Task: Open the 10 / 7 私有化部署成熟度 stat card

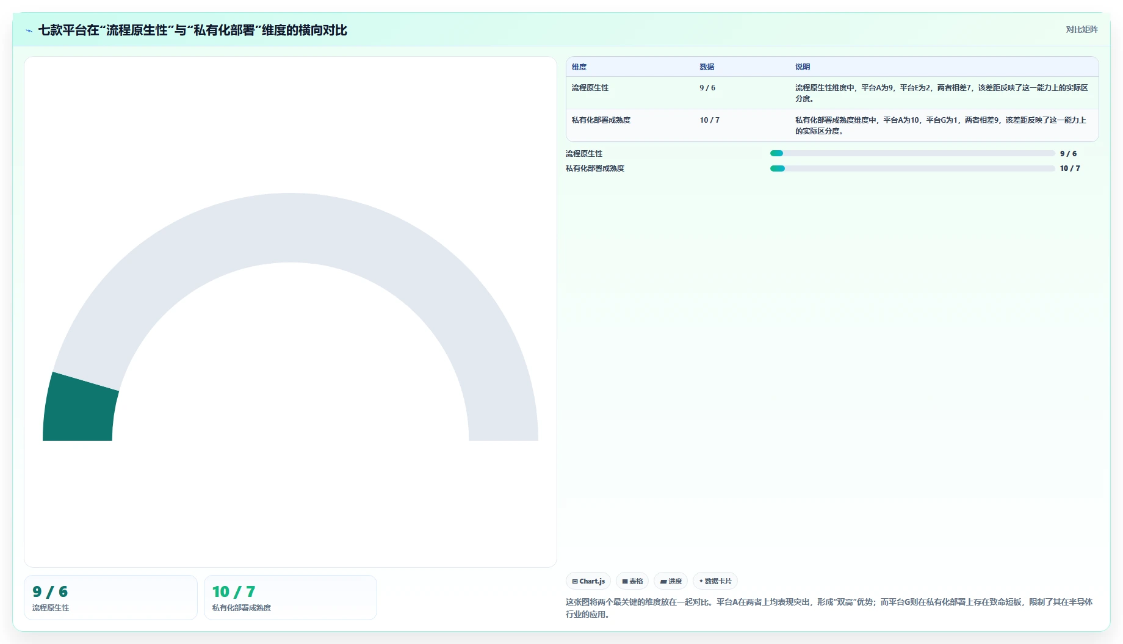Action: coord(291,598)
